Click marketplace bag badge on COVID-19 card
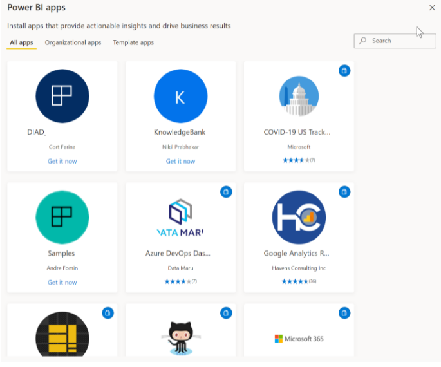Viewport: 441px width, 367px height. point(344,71)
